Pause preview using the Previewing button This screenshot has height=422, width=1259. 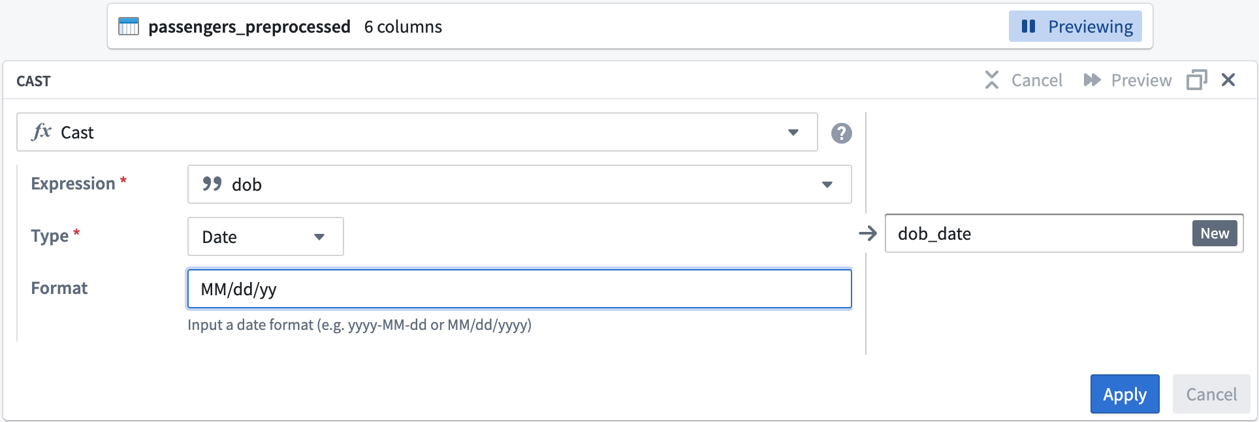pyautogui.click(x=1075, y=27)
